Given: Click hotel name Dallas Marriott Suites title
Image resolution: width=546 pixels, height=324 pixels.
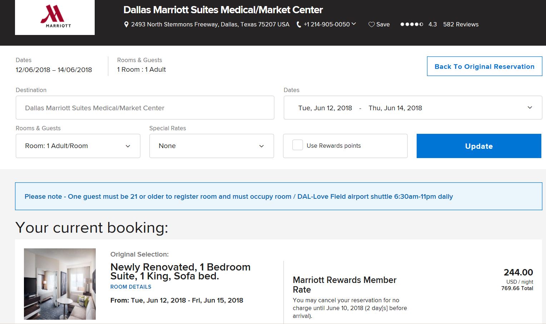Looking at the screenshot, I should click(223, 10).
